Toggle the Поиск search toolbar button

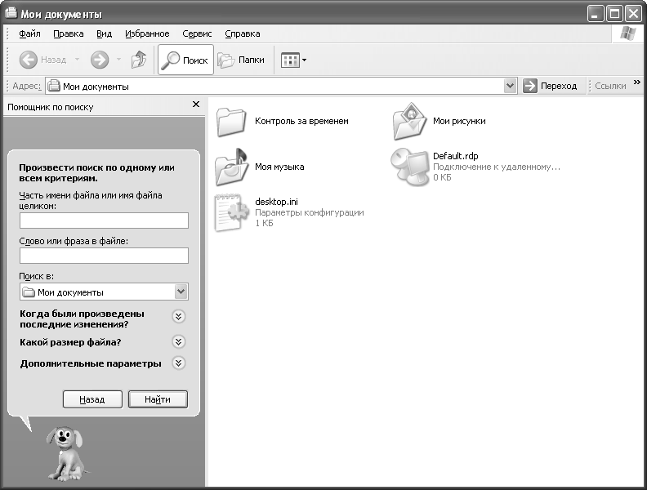(x=185, y=60)
